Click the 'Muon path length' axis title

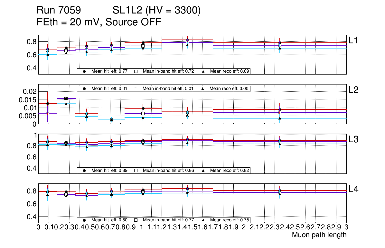coord(319,235)
